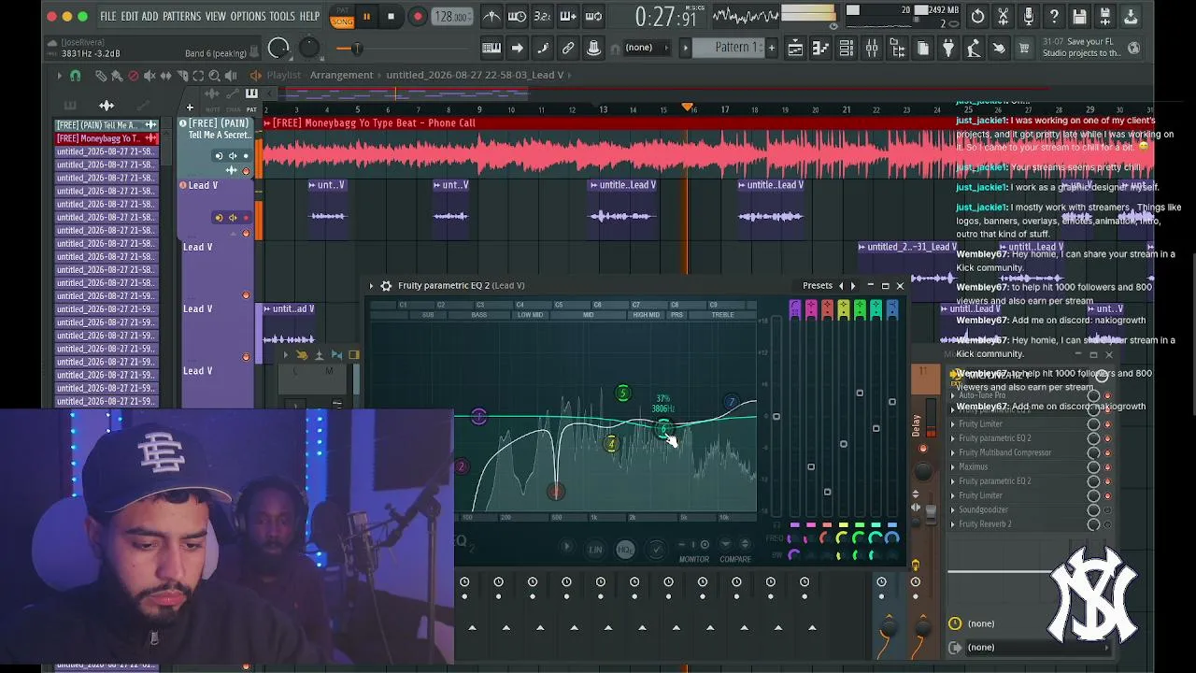The width and height of the screenshot is (1196, 673).
Task: Click the red record button
Action: click(418, 16)
